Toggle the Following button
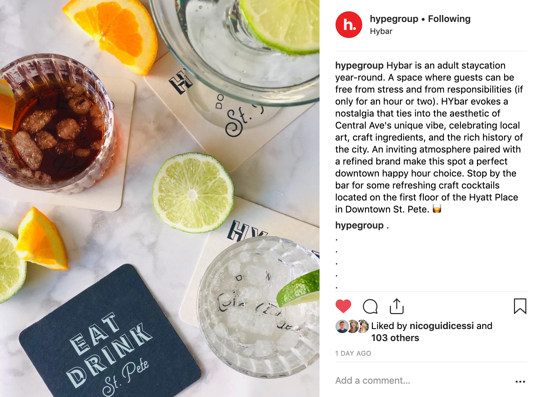 [x=449, y=19]
